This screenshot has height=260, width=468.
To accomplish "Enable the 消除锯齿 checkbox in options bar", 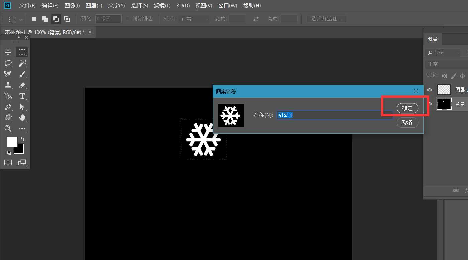I will click(128, 19).
